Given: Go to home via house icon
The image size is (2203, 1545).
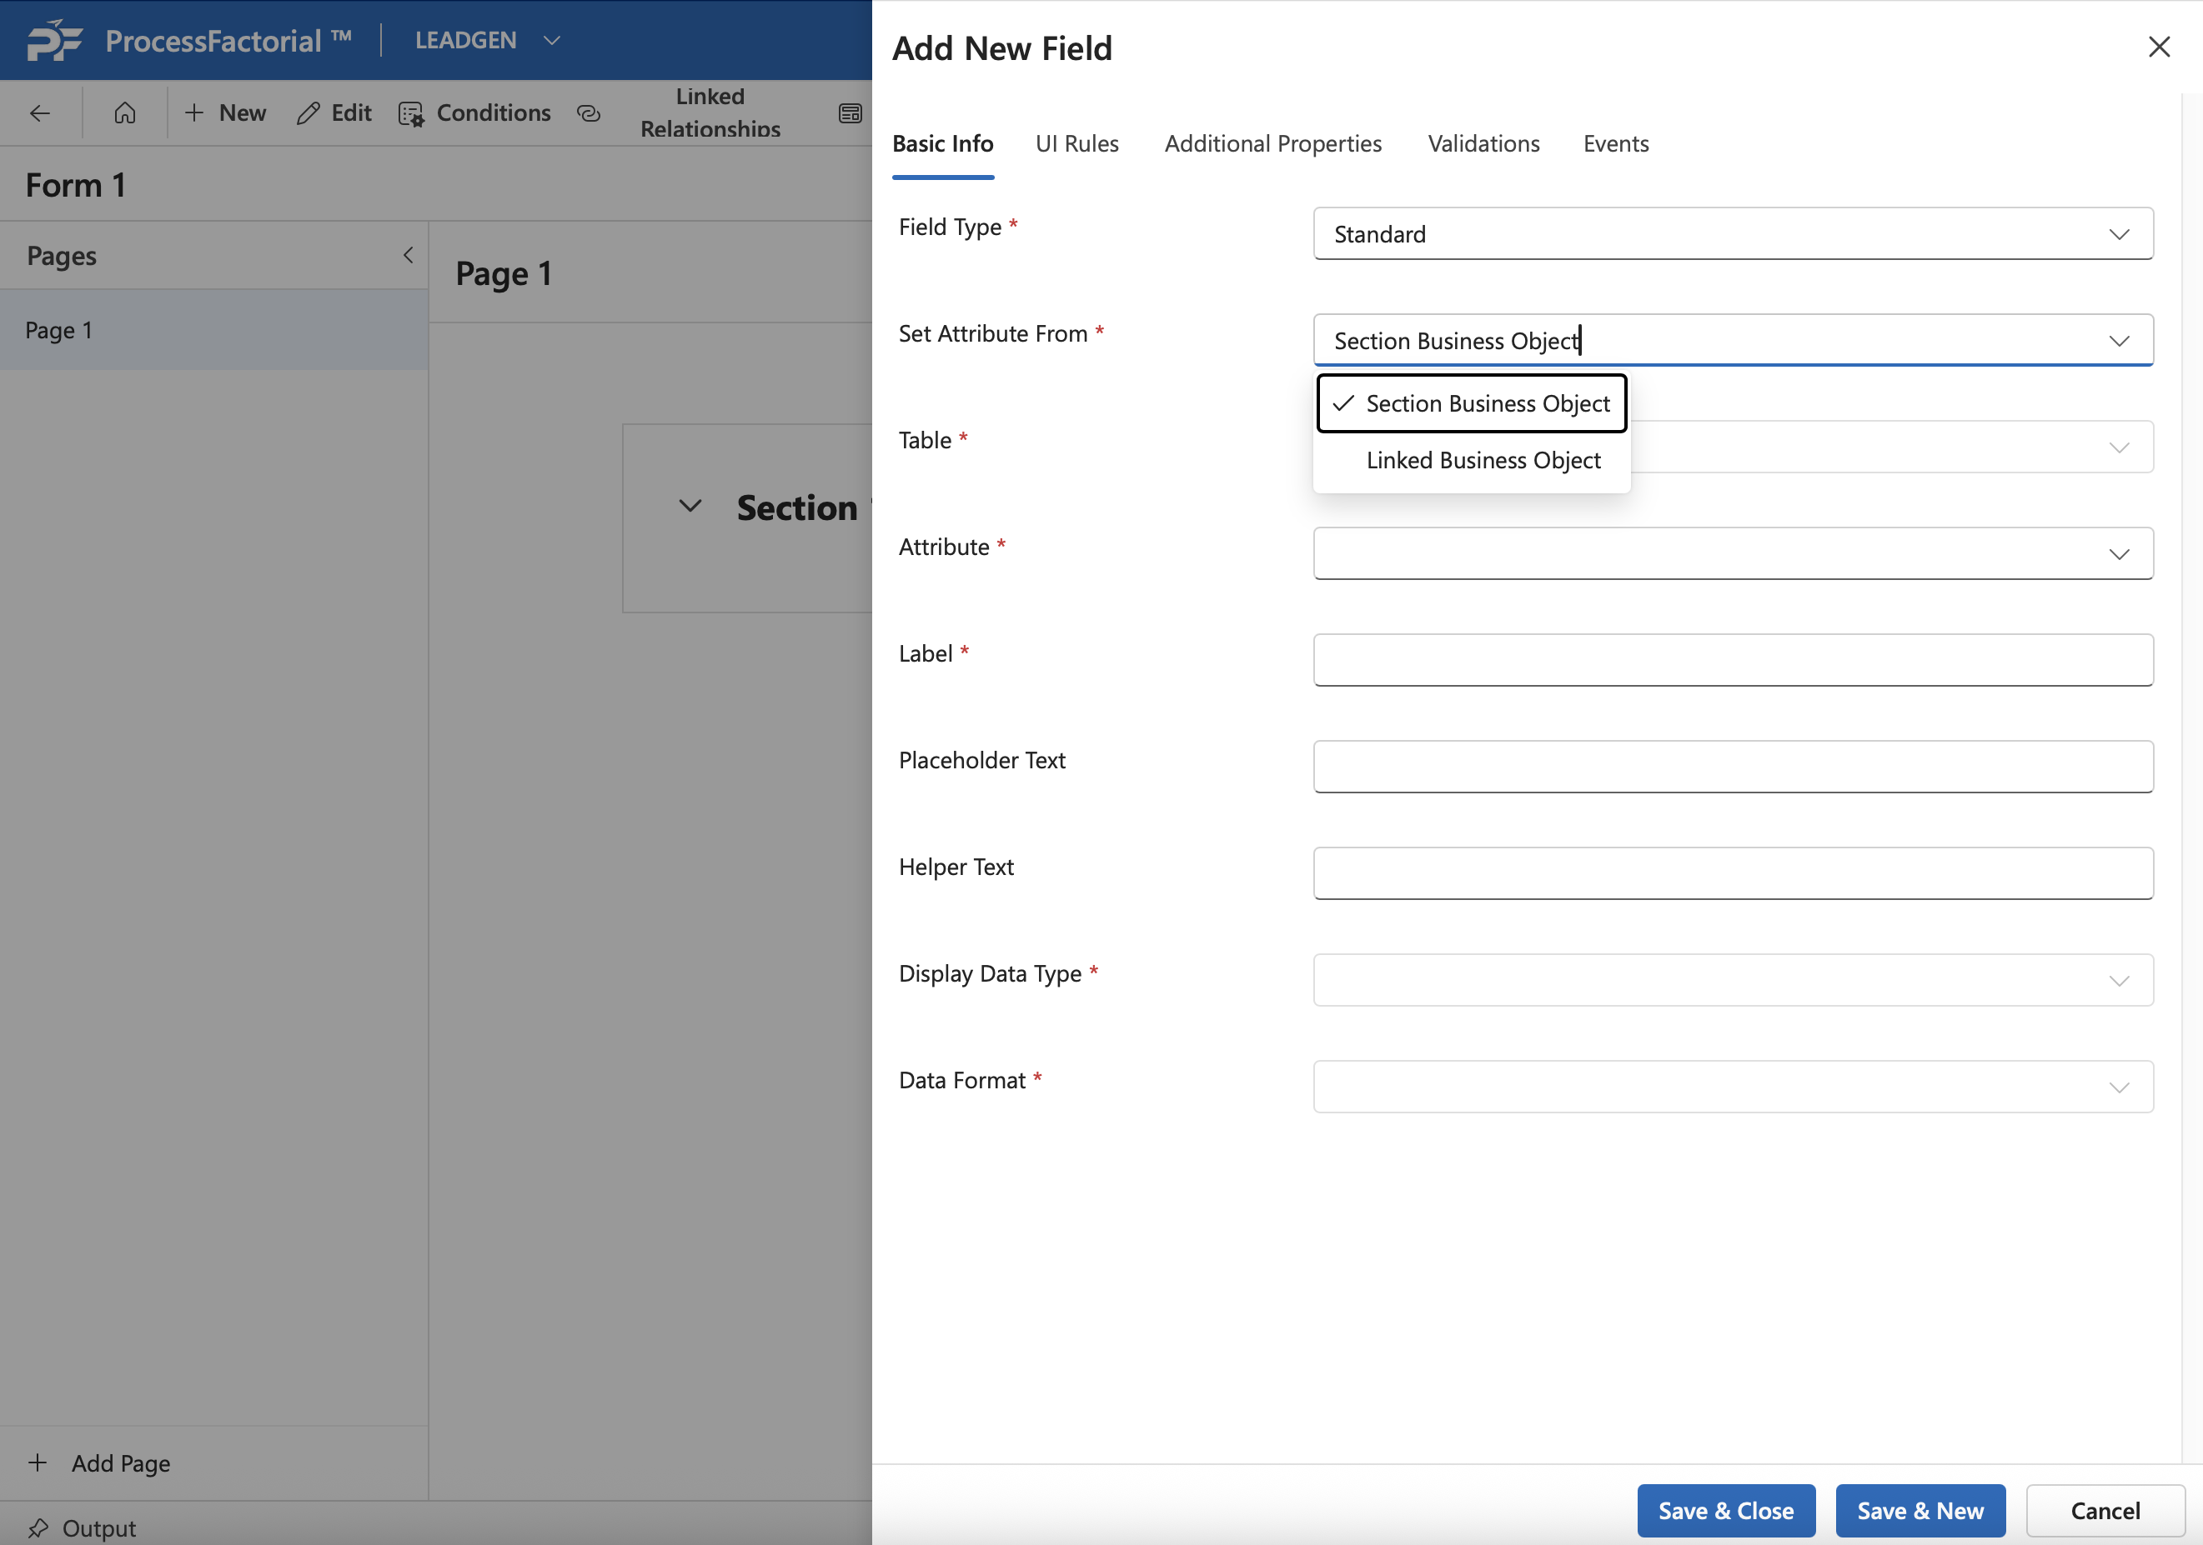Looking at the screenshot, I should pyautogui.click(x=125, y=113).
